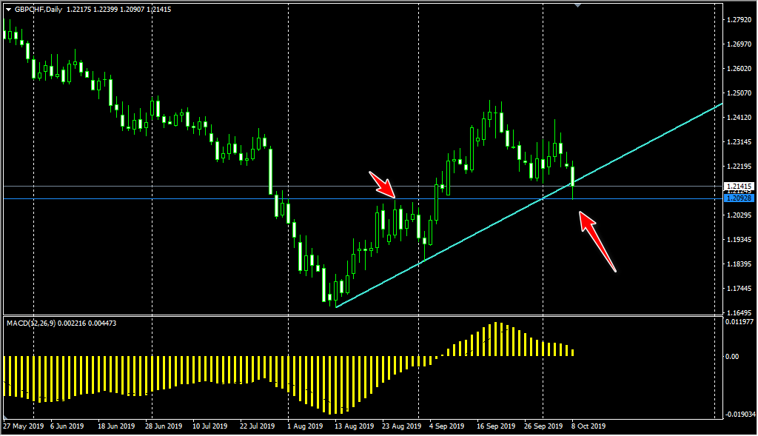The image size is (758, 436).
Task: Click the 26 Sep 2019 date label
Action: pyautogui.click(x=543, y=426)
